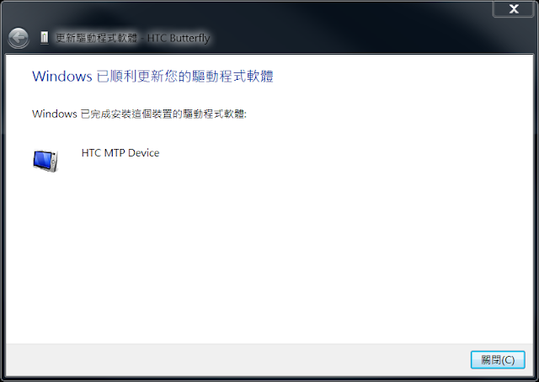This screenshot has width=539, height=382.
Task: Click the word Windows in blue heading
Action: click(62, 77)
